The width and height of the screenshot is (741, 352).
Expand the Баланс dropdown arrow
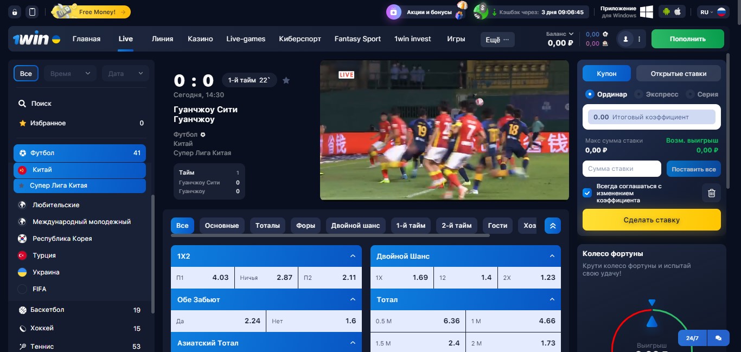570,34
